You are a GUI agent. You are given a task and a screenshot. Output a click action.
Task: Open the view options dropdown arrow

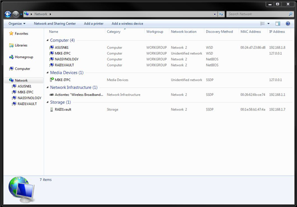pyautogui.click(x=268, y=23)
